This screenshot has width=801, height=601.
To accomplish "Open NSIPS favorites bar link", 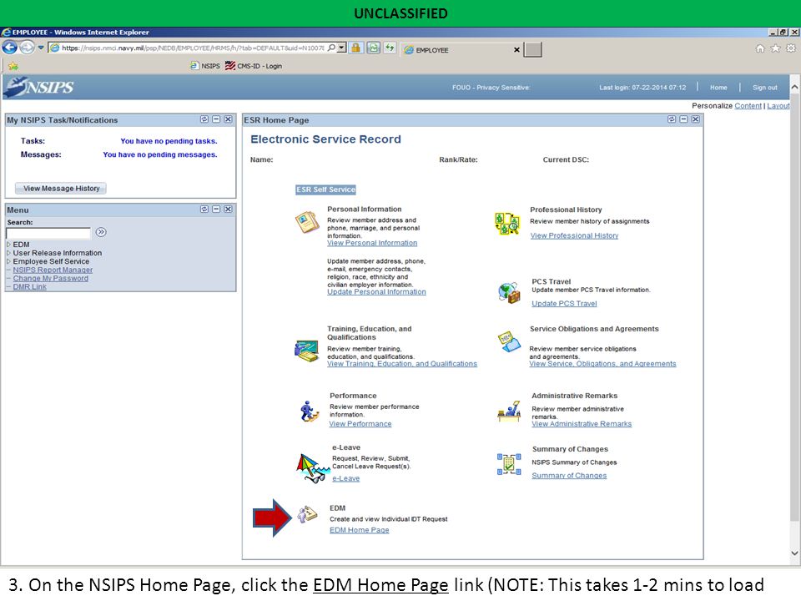I will click(x=205, y=66).
